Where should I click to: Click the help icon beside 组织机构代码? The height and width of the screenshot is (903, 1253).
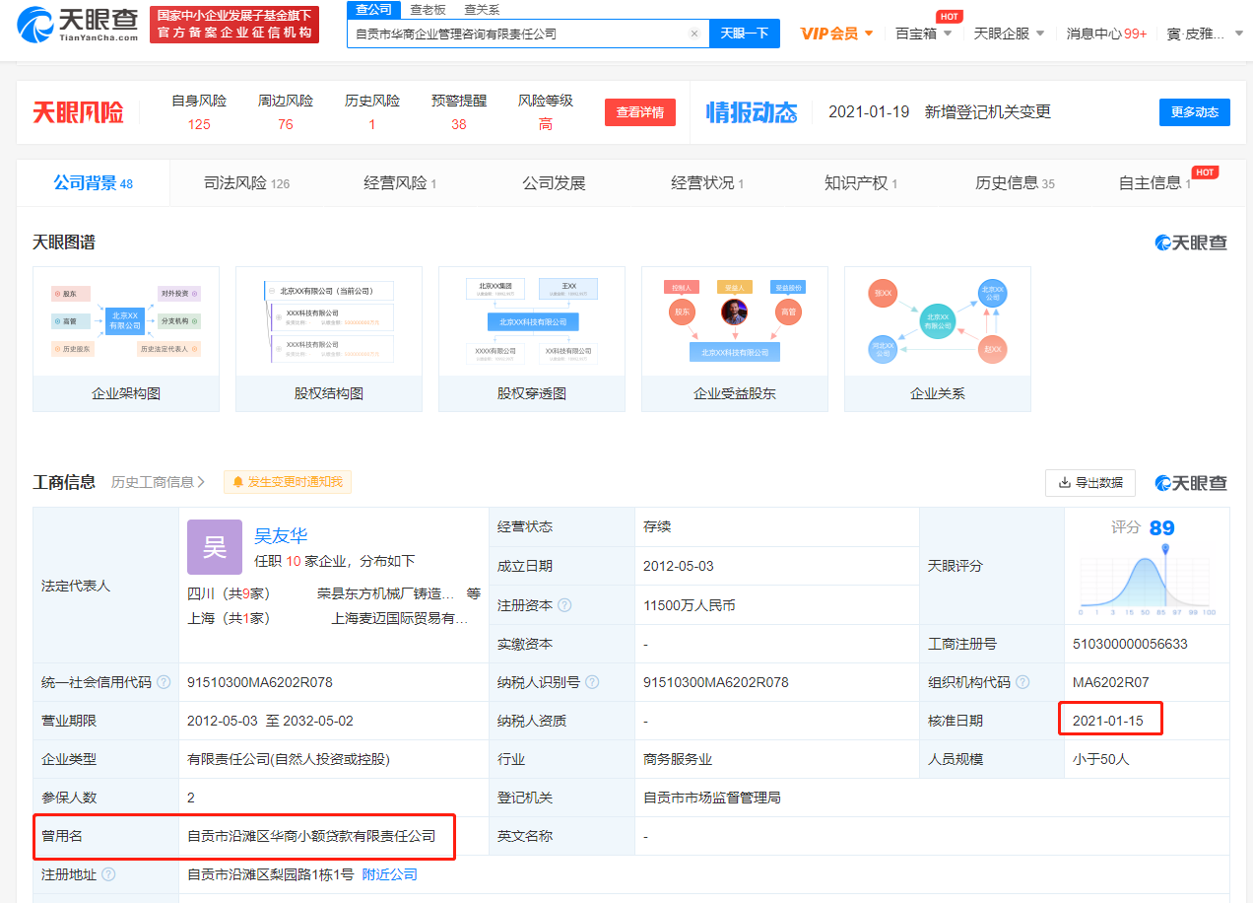click(x=1022, y=682)
